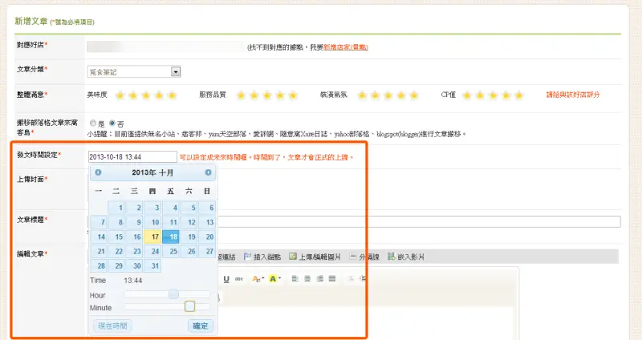Select the 是 radio button
Image resolution: width=642 pixels, height=340 pixels.
click(x=93, y=123)
